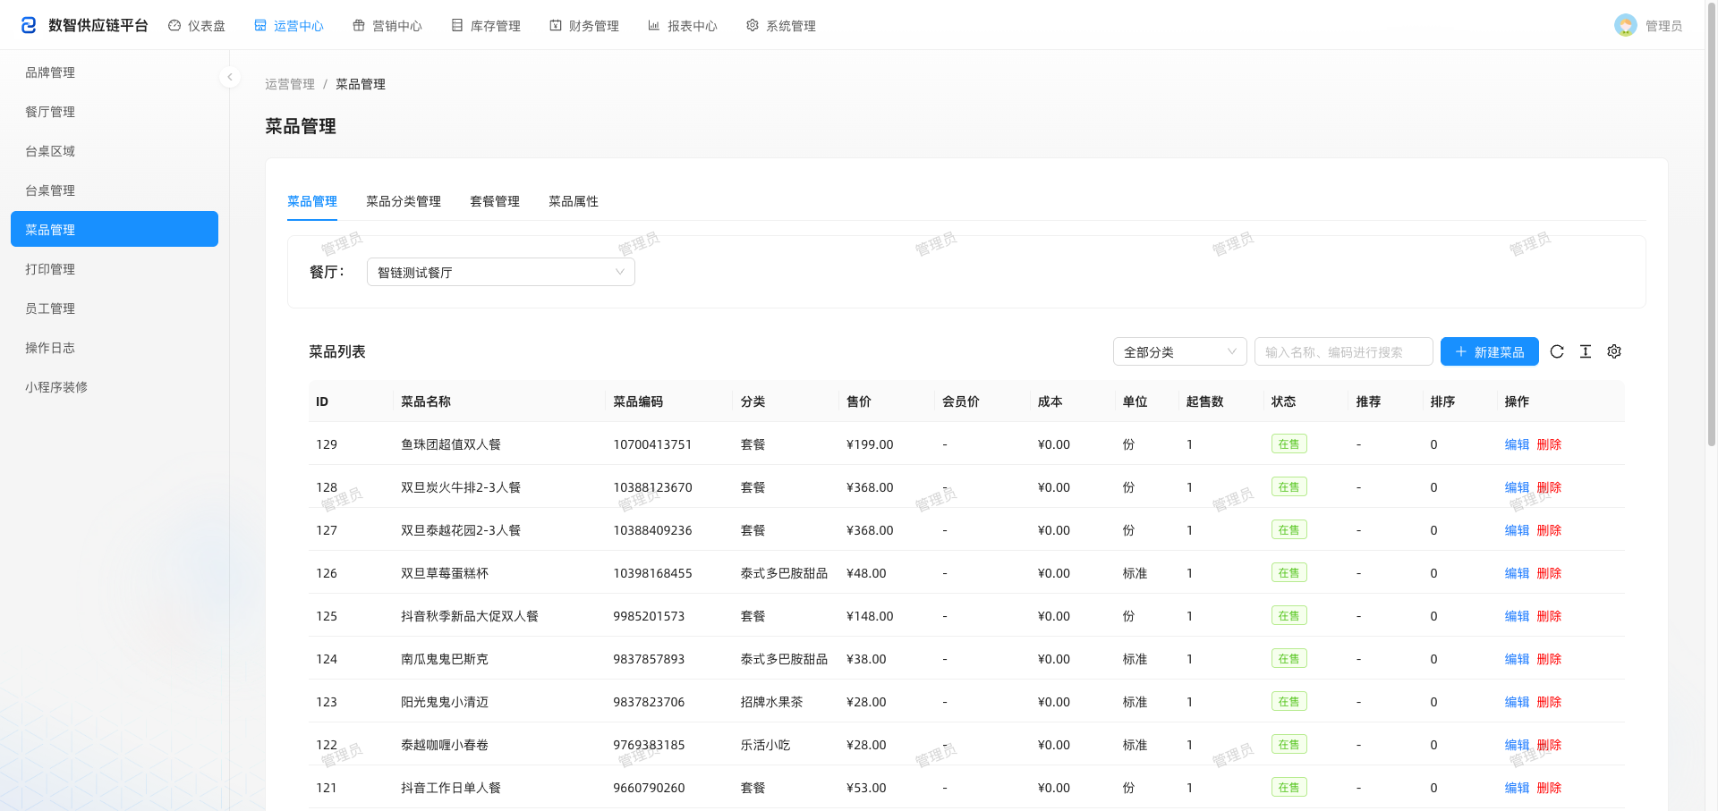Click price ¥199.00
The width and height of the screenshot is (1718, 811).
pyautogui.click(x=870, y=444)
